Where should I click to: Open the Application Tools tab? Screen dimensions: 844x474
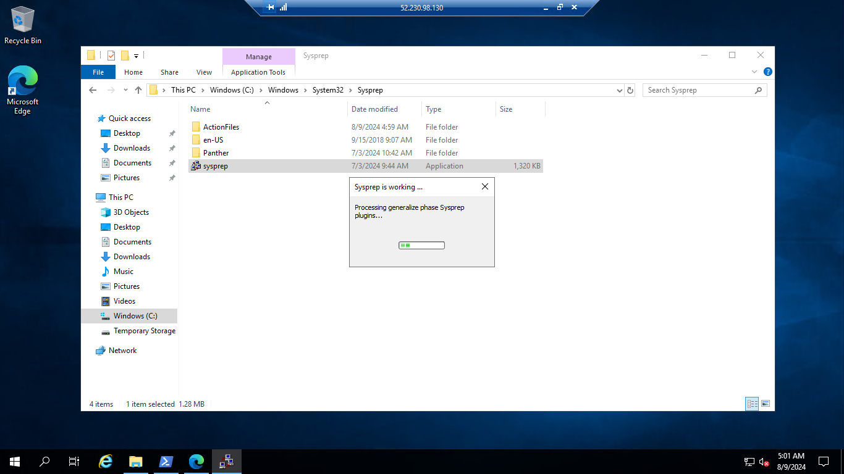pyautogui.click(x=258, y=72)
